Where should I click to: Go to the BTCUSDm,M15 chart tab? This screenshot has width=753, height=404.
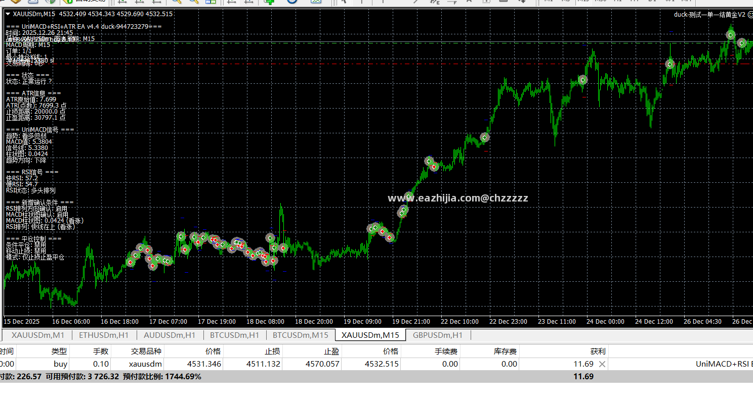coord(301,335)
